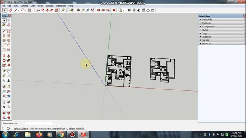Screen dimensions: 246x138
Task: Click the Bandicam record icon in taskbar
Action: (x=72, y=135)
